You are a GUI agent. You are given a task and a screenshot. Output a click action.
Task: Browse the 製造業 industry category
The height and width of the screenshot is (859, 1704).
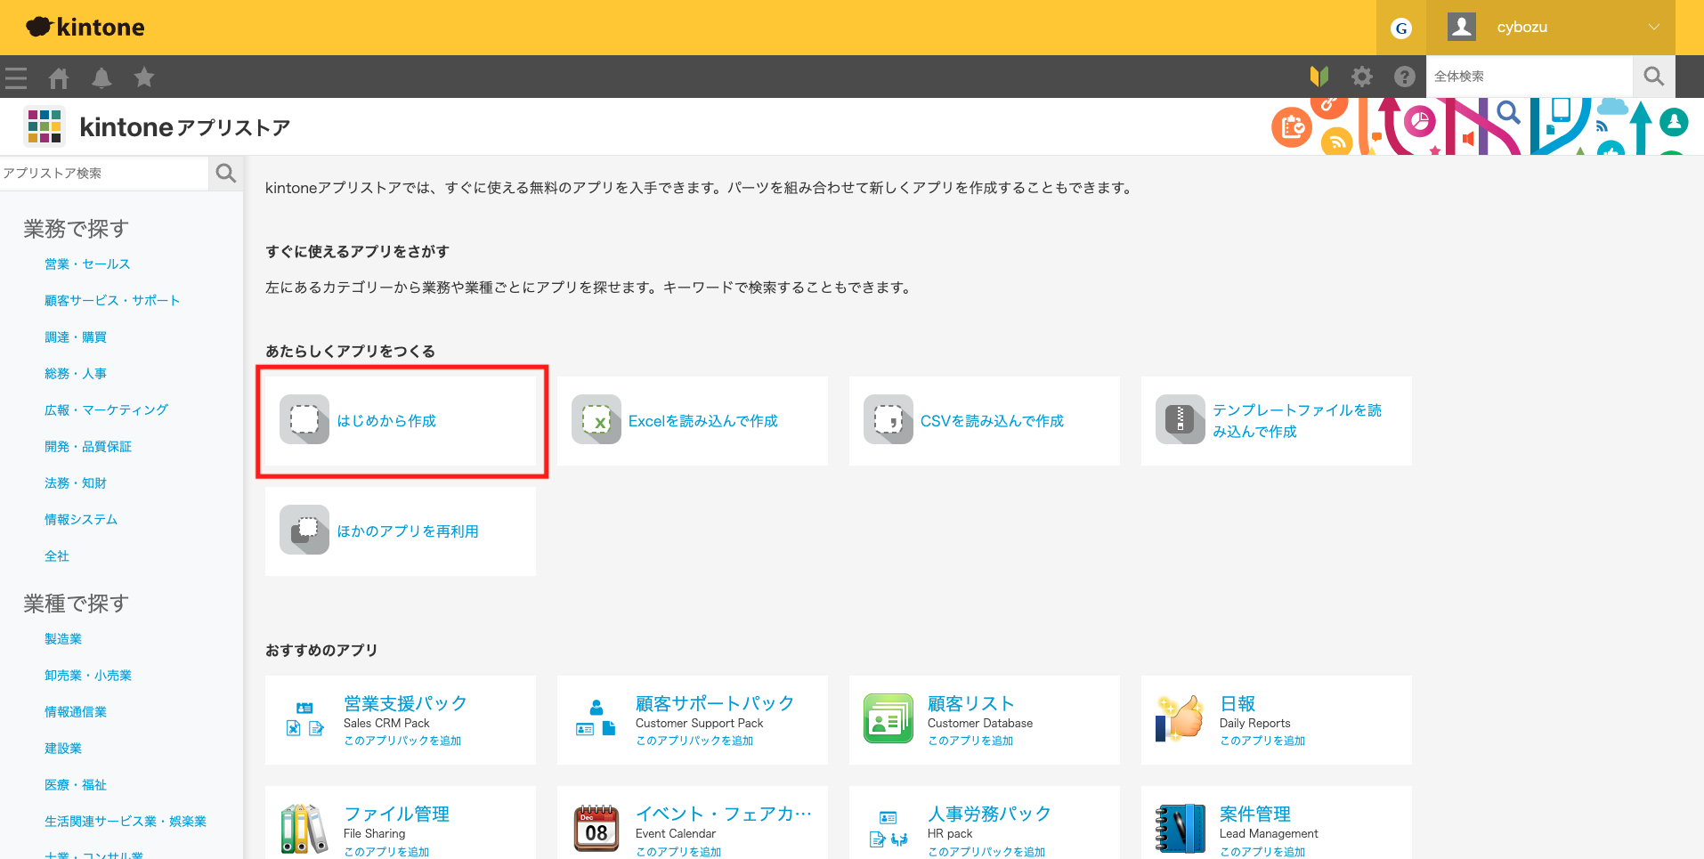click(x=63, y=639)
